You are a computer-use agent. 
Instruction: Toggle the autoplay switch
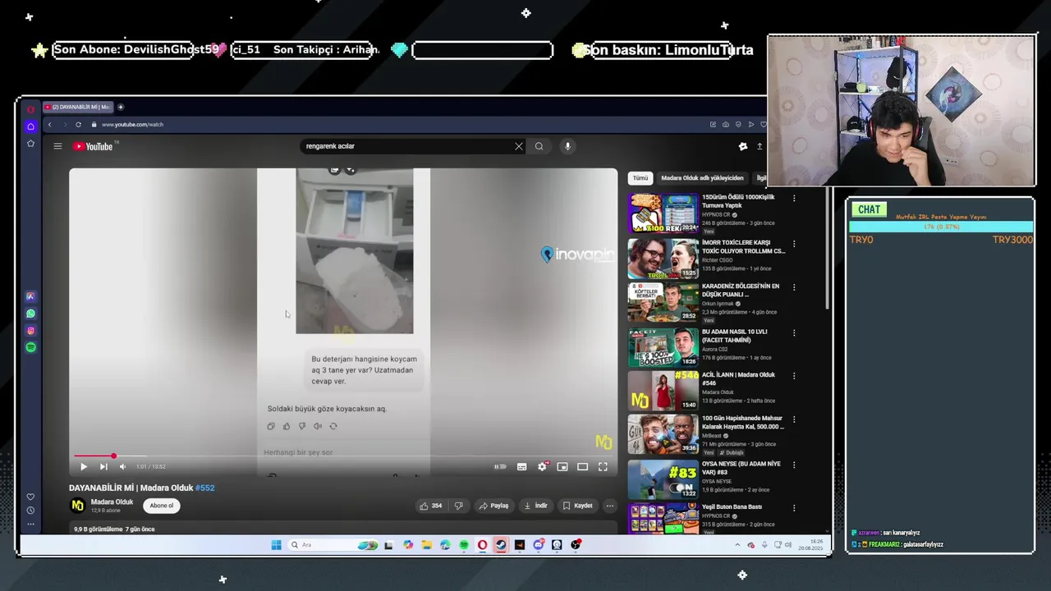[x=500, y=466]
